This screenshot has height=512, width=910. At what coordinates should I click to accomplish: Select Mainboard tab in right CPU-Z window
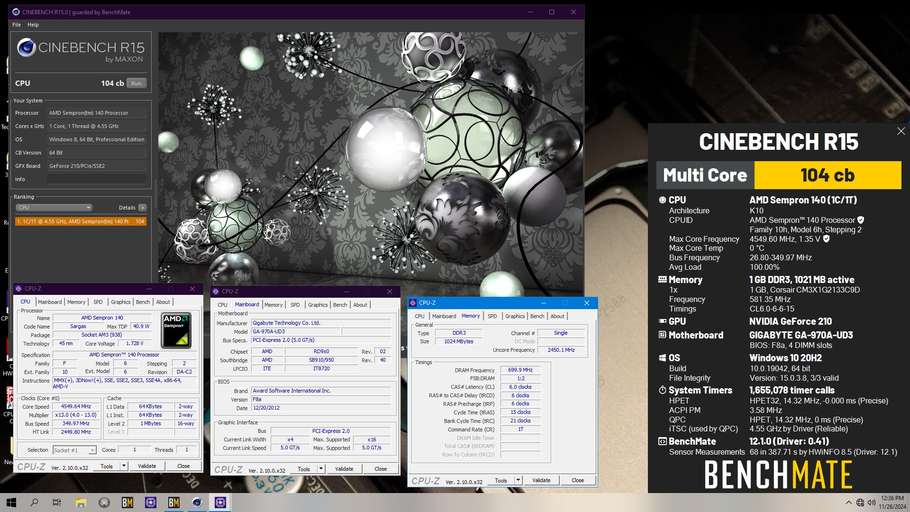(444, 316)
